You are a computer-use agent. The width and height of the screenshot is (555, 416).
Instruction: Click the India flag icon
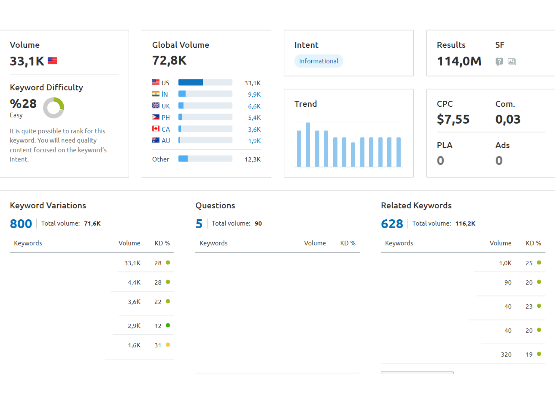156,94
